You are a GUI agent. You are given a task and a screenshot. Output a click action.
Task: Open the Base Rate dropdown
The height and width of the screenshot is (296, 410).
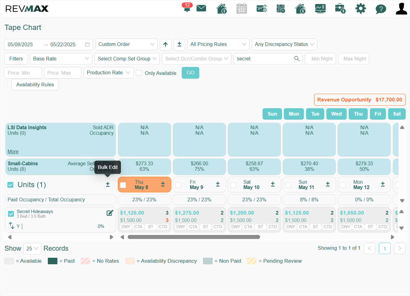61,59
